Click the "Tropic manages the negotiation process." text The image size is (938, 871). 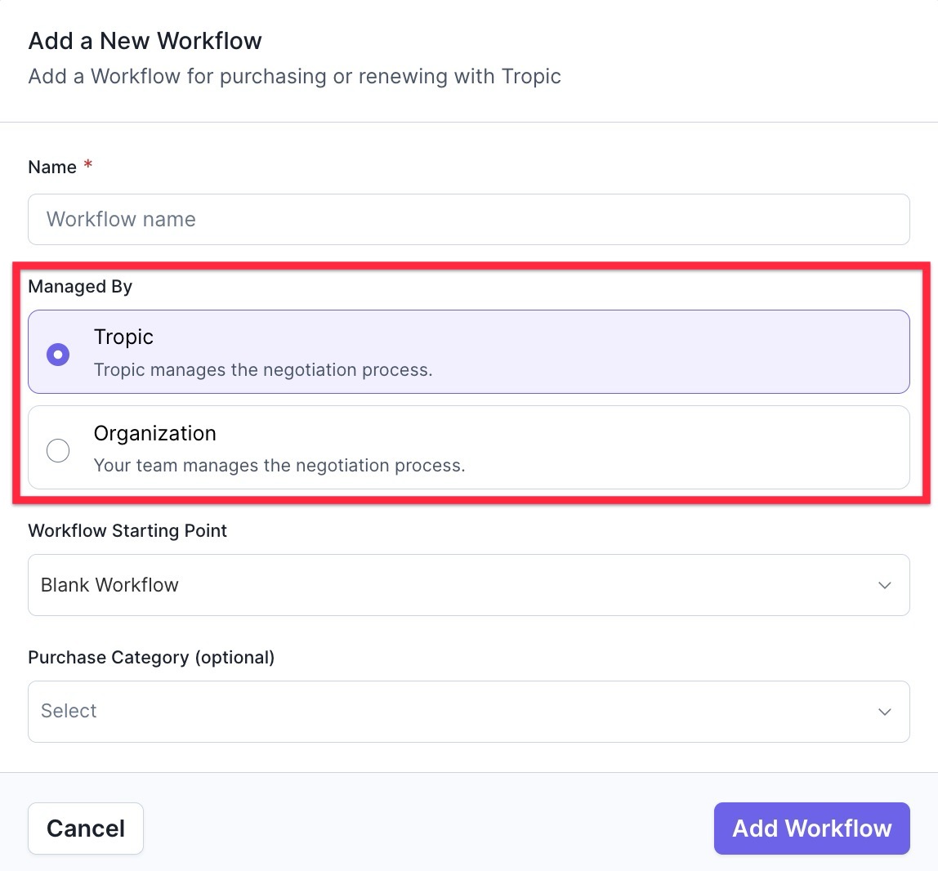pos(262,369)
